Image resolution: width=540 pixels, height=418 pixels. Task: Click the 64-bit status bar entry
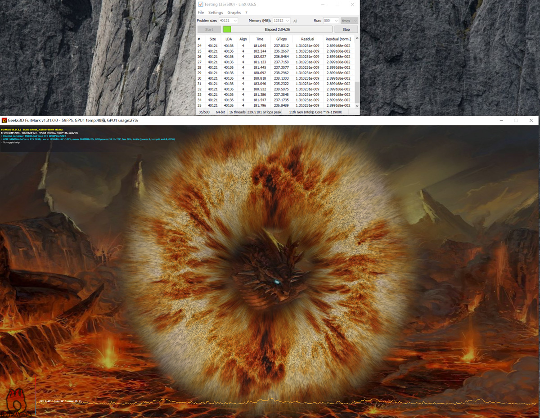tap(220, 112)
